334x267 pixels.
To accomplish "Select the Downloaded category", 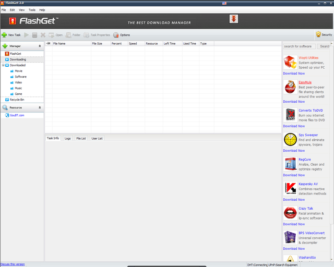I will [16, 65].
